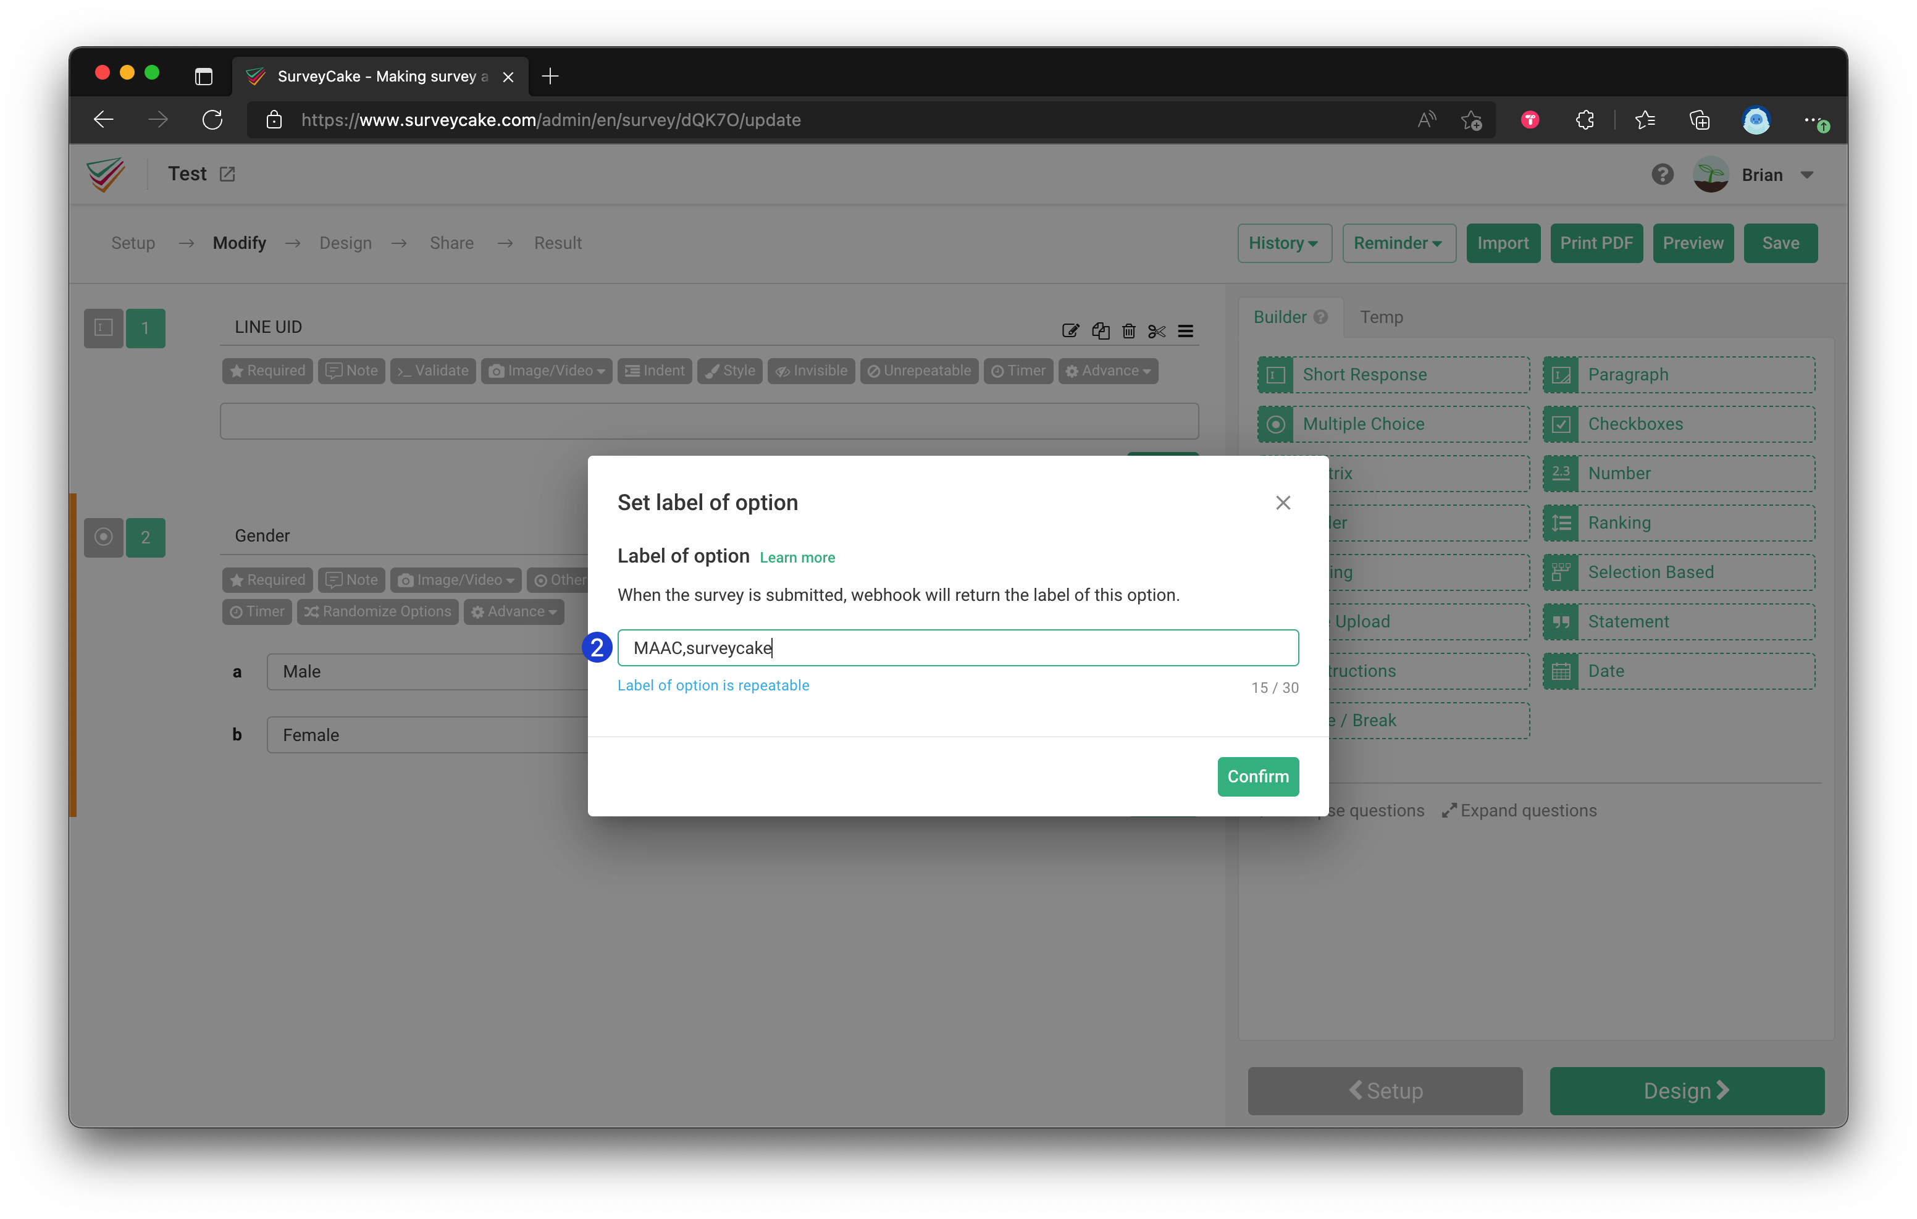
Task: Open the browser profile avatar
Action: pos(1755,120)
